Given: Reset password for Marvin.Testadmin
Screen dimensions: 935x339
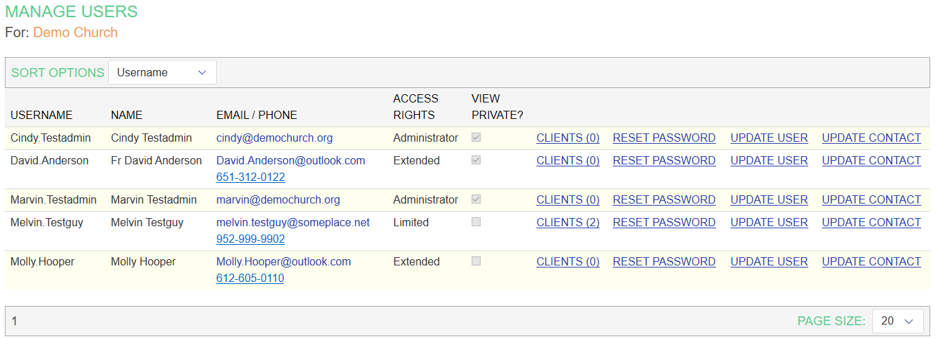Looking at the screenshot, I should click(664, 200).
